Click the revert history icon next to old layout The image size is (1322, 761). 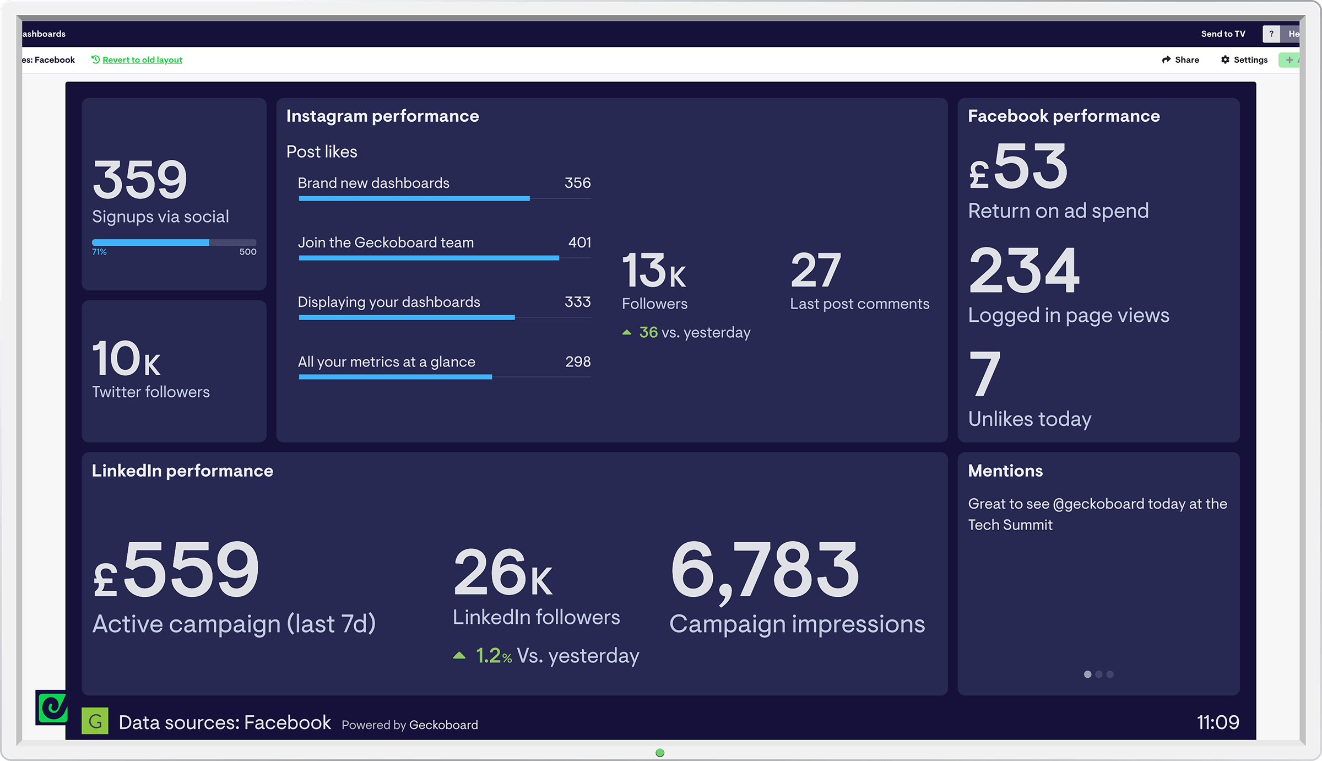point(95,59)
